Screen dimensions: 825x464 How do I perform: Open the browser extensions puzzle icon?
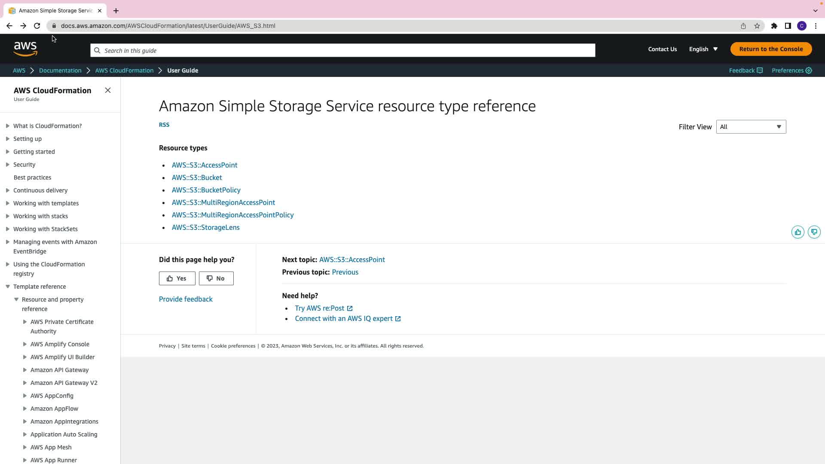tap(774, 26)
